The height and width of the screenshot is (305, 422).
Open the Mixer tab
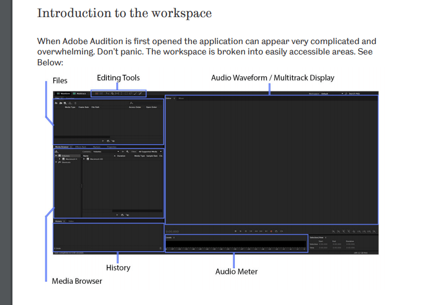[x=181, y=98]
